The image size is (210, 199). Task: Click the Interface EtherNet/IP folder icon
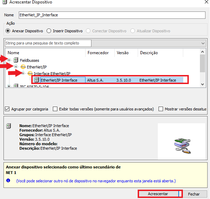pos(30,74)
